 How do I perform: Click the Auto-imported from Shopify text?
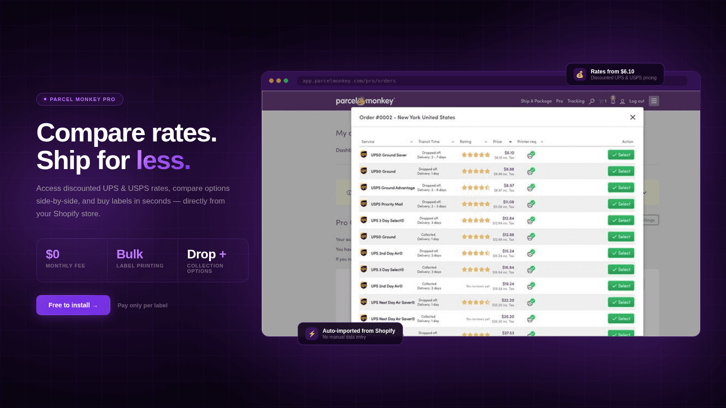pos(358,331)
